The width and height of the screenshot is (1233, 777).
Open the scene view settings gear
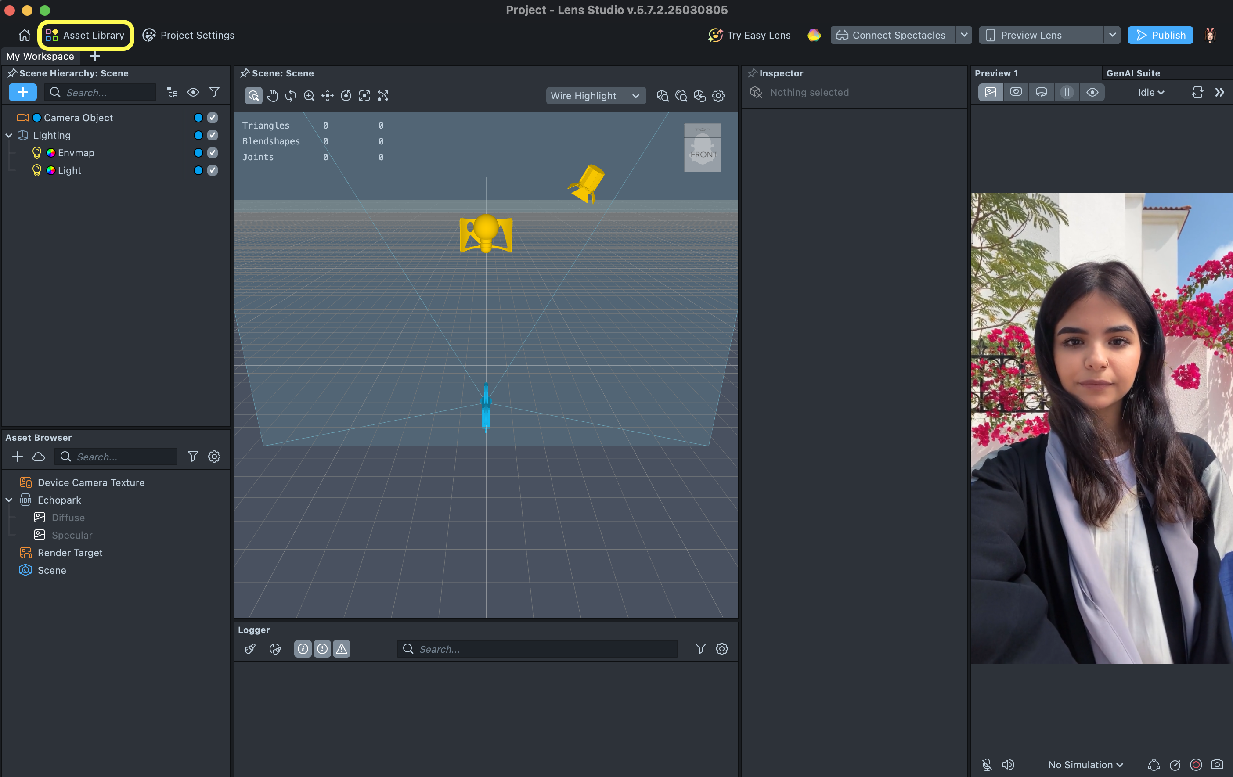tap(718, 96)
